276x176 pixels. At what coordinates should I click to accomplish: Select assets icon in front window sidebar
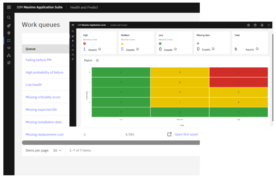coord(73,36)
